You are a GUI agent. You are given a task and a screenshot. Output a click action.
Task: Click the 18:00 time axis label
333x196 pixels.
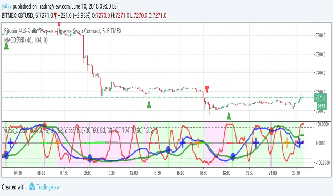[x=227, y=173]
